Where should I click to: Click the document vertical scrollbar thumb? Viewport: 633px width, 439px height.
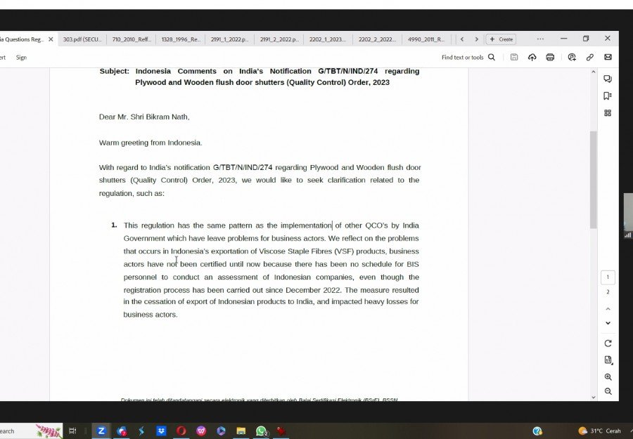[593, 180]
